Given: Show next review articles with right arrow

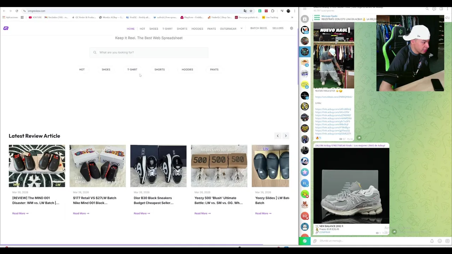Looking at the screenshot, I should [286, 136].
